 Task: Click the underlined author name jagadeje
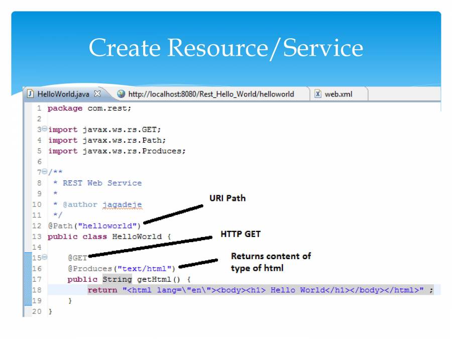pos(122,205)
